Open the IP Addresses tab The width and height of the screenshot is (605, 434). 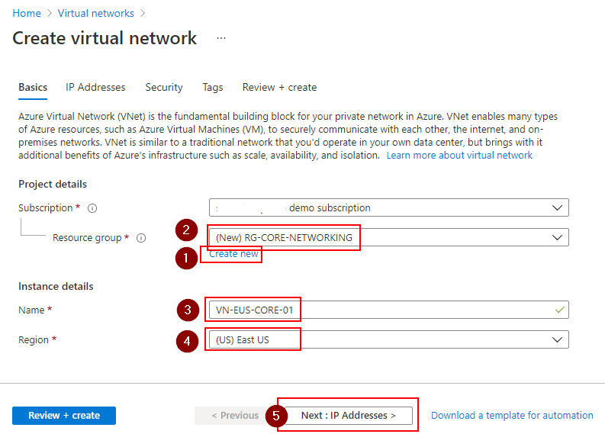pos(95,88)
